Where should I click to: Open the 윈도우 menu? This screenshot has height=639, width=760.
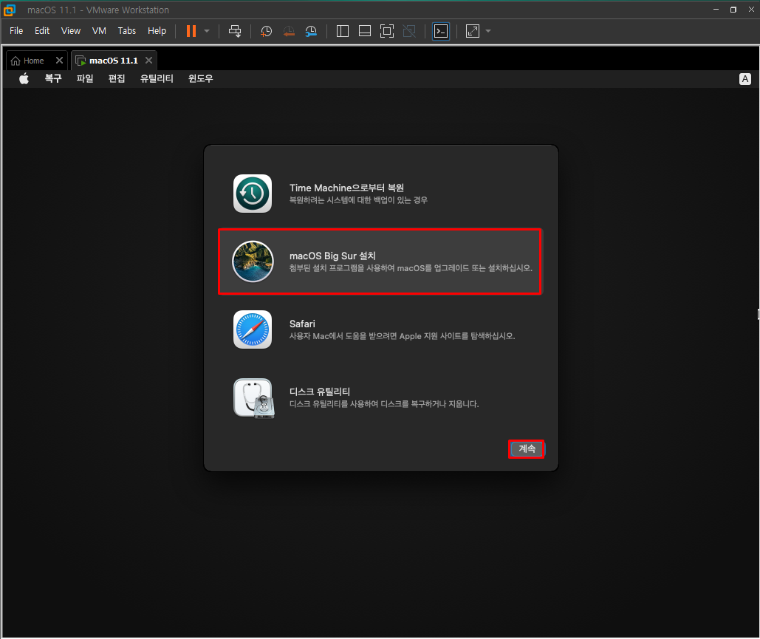tap(201, 78)
